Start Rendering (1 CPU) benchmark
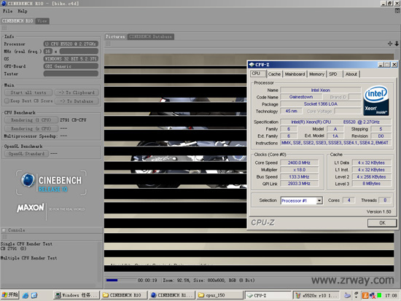This screenshot has height=301, width=401. click(x=31, y=120)
